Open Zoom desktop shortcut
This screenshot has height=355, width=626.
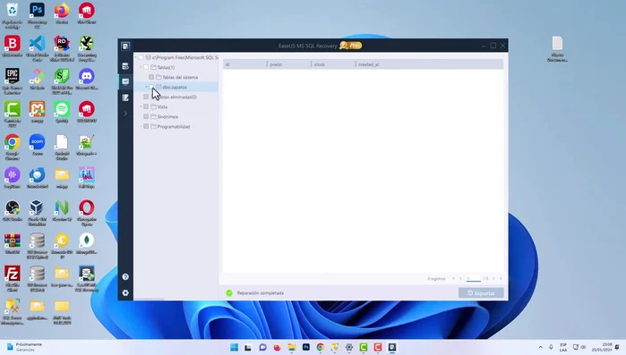(x=37, y=145)
